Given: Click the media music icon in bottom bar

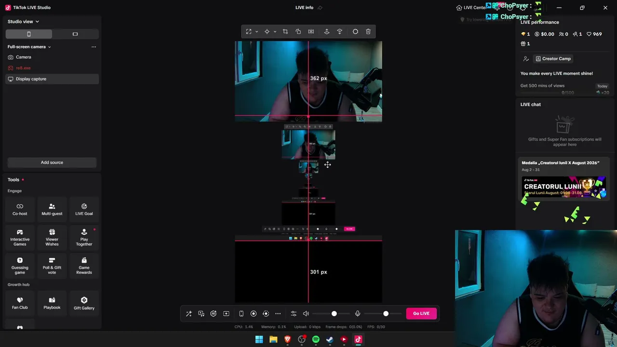Looking at the screenshot, I should point(201,314).
